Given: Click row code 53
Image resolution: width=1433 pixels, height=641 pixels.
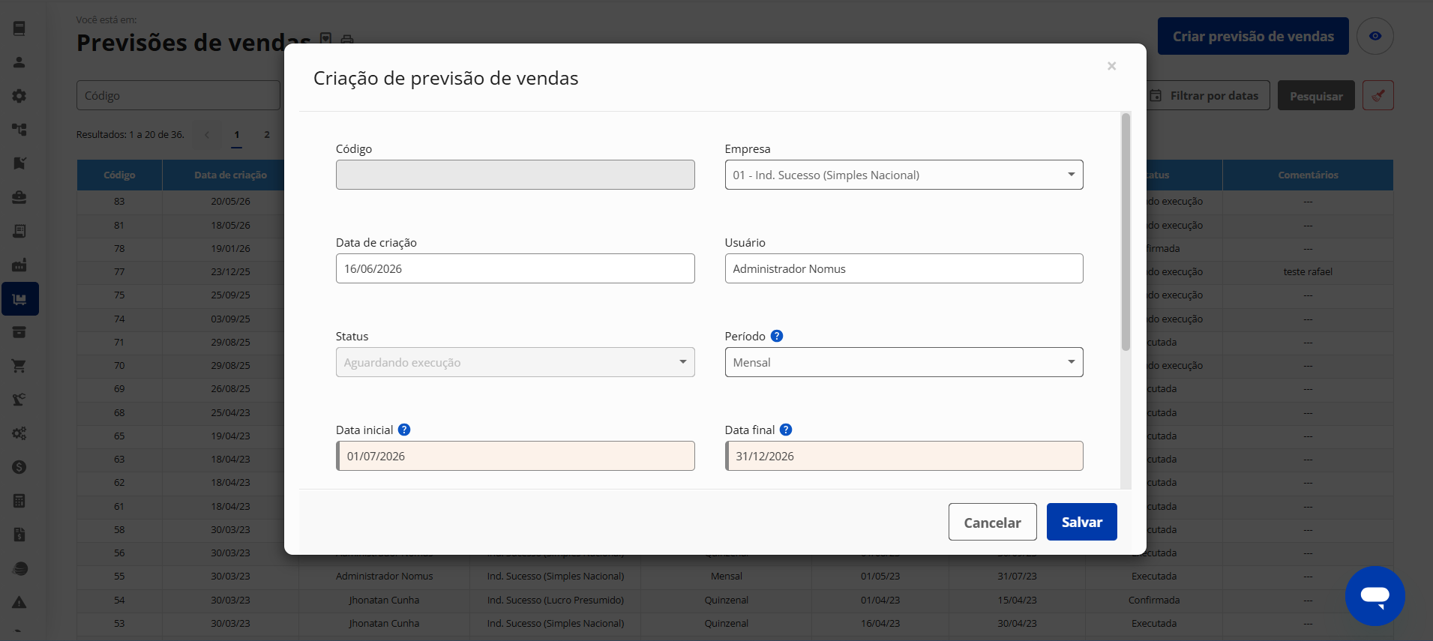Looking at the screenshot, I should [x=119, y=623].
